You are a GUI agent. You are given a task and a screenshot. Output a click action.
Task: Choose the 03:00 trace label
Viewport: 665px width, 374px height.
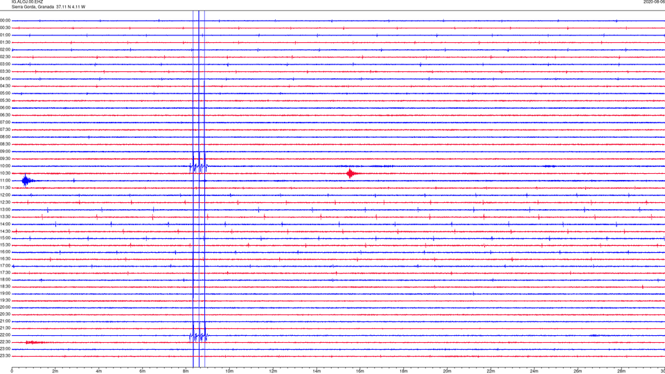[5, 64]
